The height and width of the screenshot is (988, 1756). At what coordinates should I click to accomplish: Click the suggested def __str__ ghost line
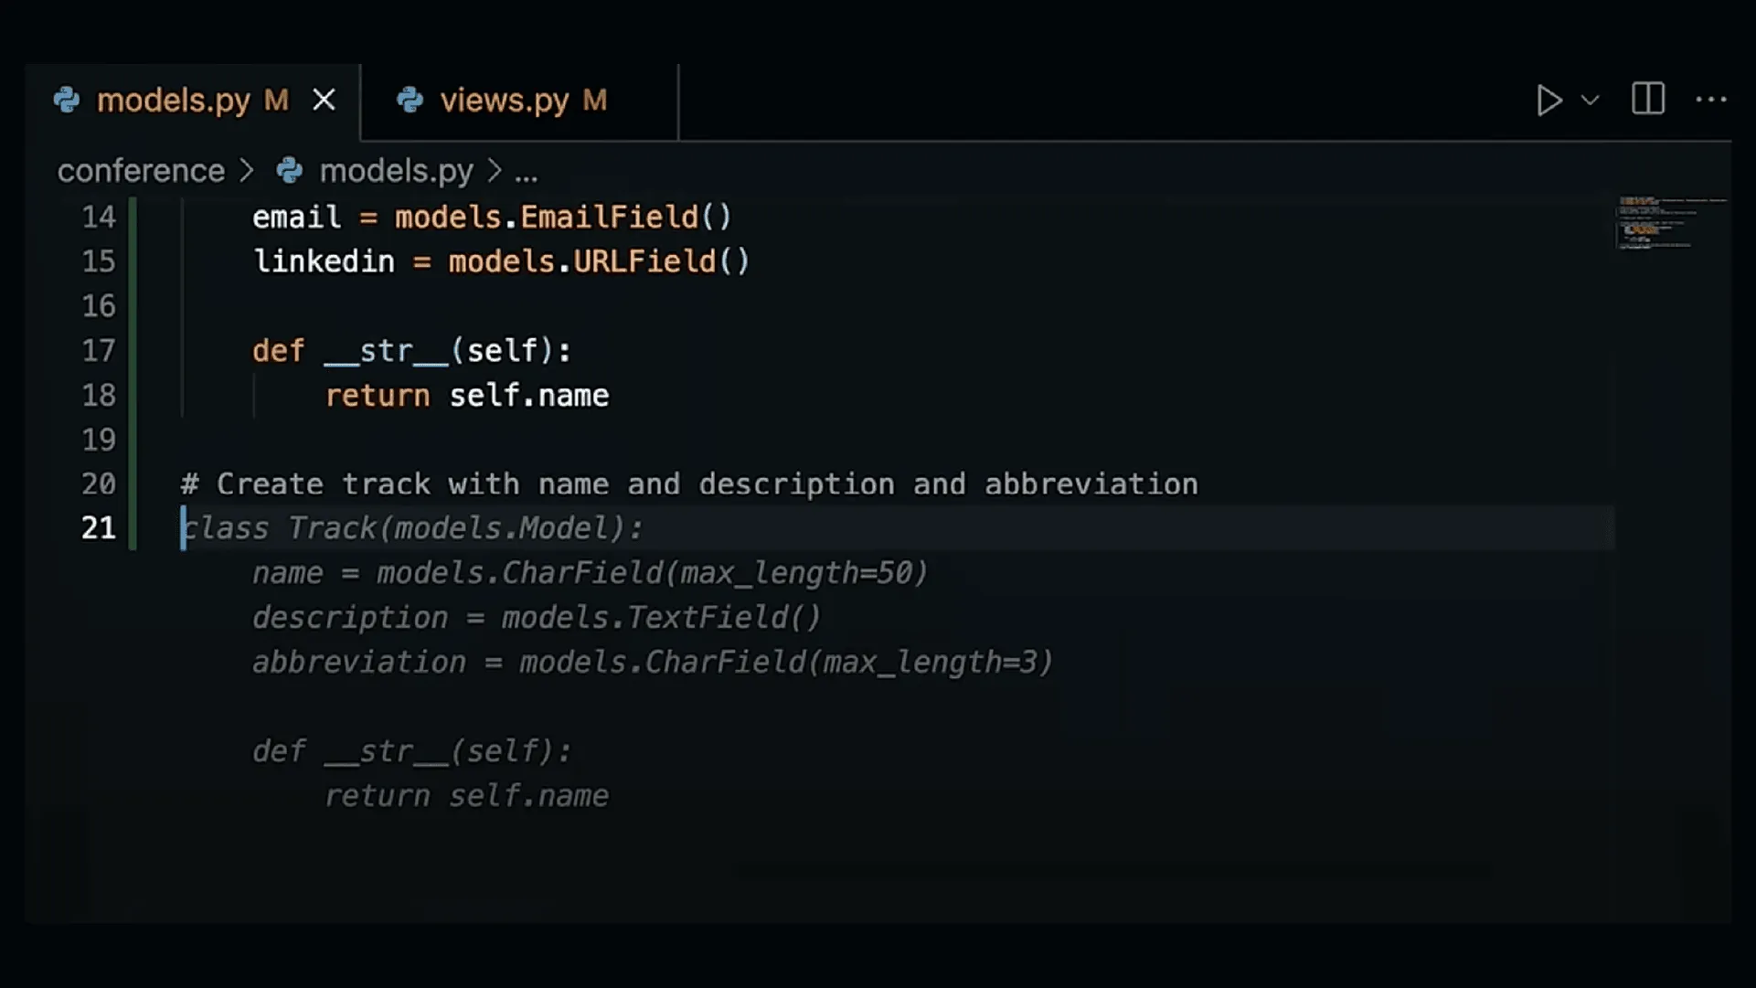point(412,751)
